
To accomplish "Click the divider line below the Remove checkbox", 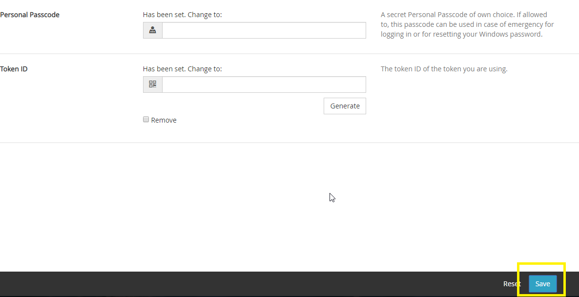I will click(289, 143).
